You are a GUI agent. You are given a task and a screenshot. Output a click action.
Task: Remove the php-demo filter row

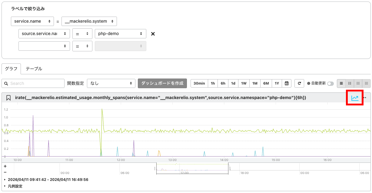pyautogui.click(x=153, y=34)
